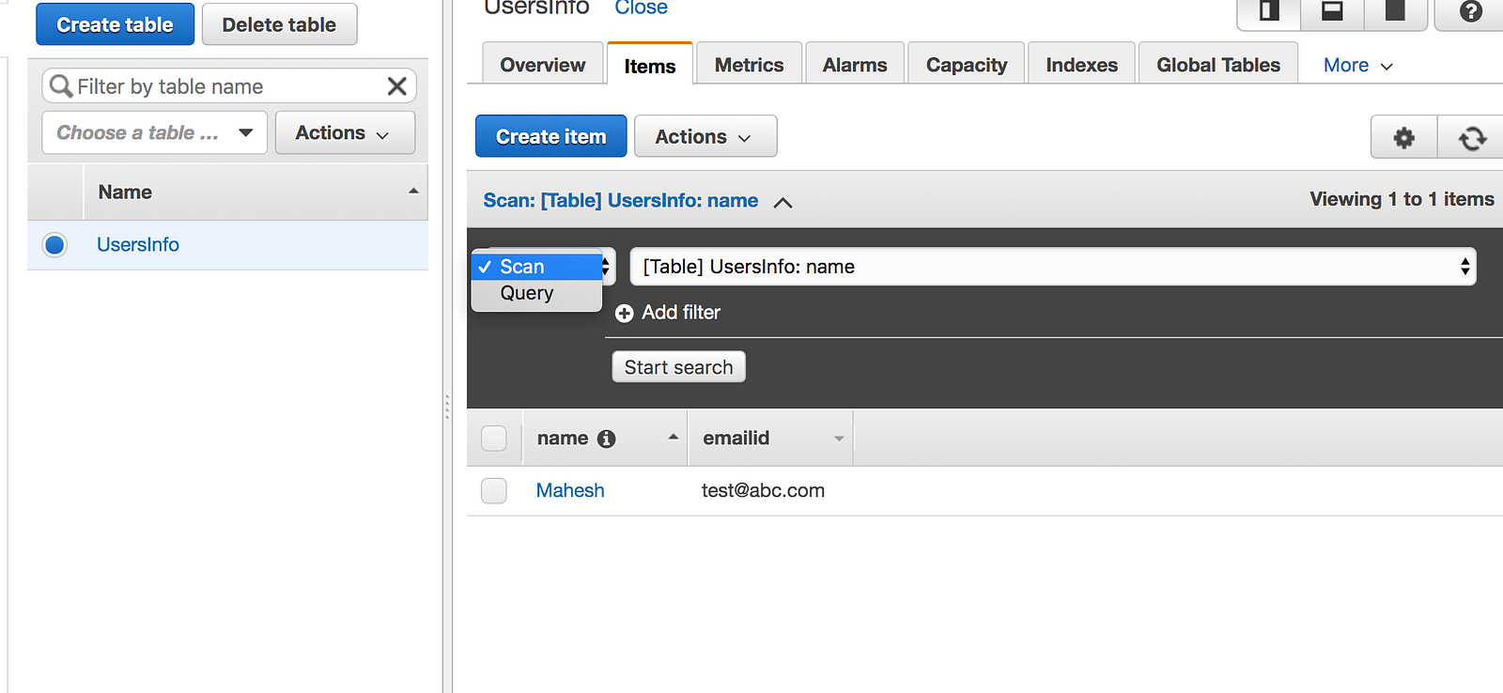1503x693 pixels.
Task: Click the plus icon beside Add filter
Action: tap(624, 313)
